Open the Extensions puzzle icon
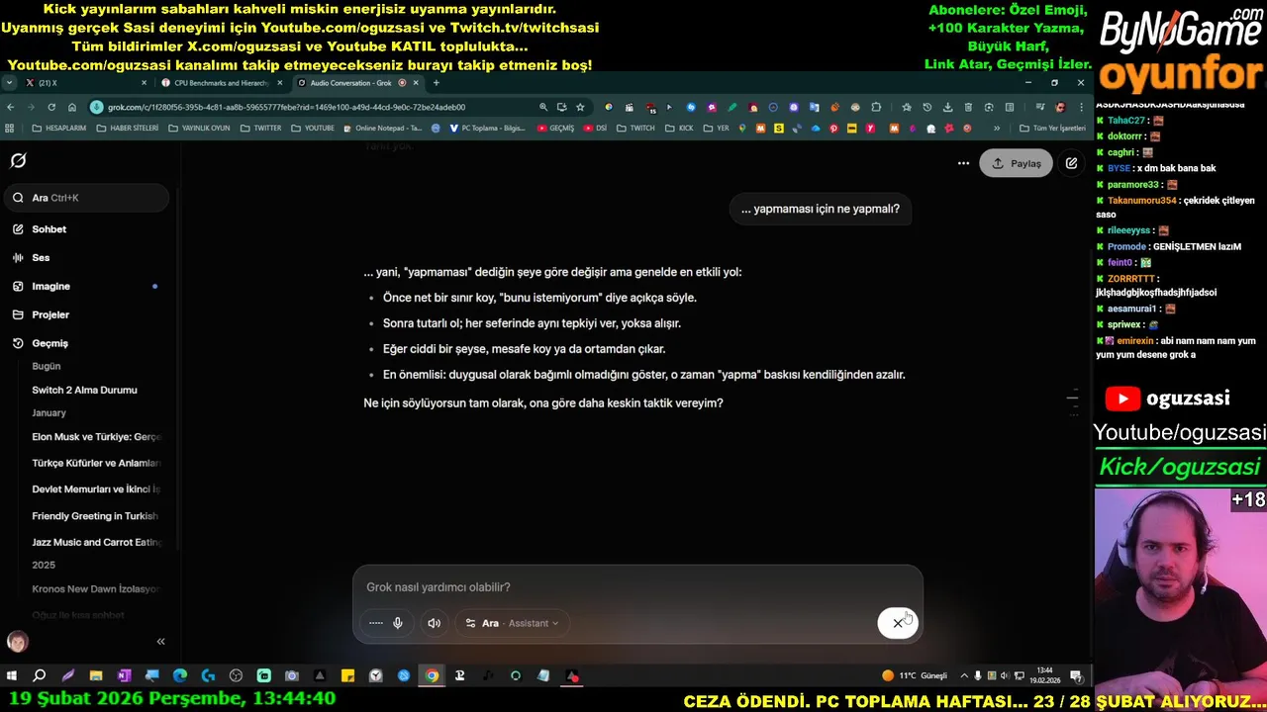 point(876,107)
